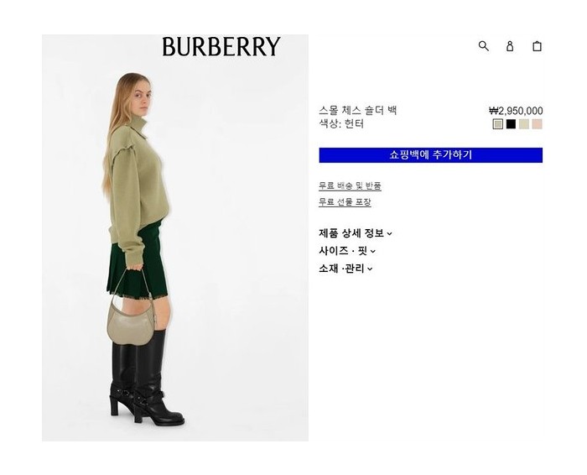Expand the 소재 ·관리 section

pyautogui.click(x=345, y=269)
